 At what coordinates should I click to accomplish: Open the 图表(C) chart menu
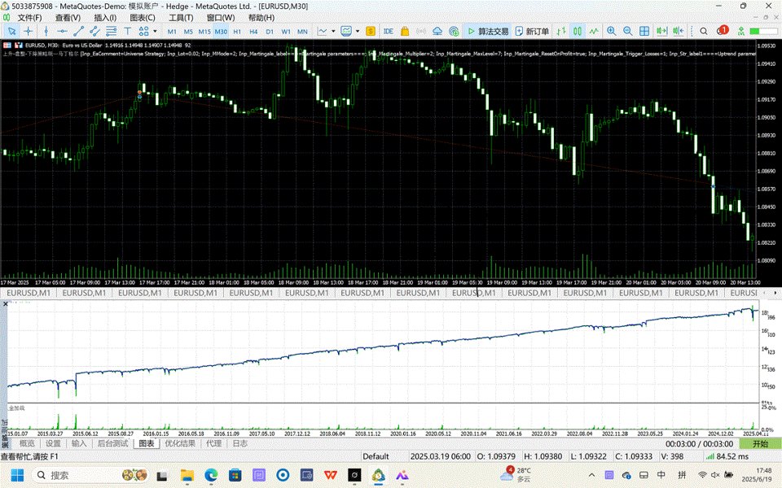pos(142,17)
